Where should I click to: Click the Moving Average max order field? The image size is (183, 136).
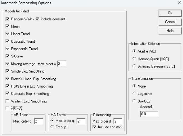[x=62, y=64]
